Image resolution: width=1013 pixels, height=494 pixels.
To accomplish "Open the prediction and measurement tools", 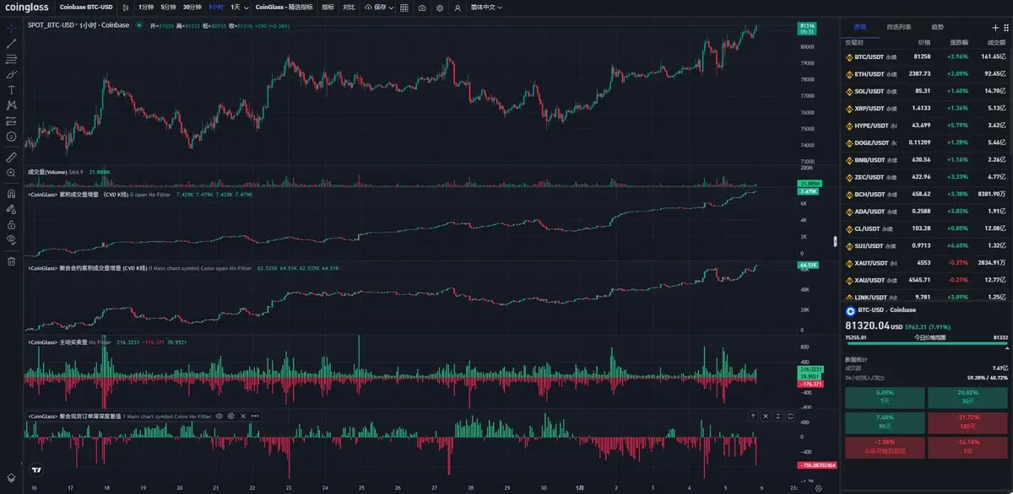I will click(12, 121).
